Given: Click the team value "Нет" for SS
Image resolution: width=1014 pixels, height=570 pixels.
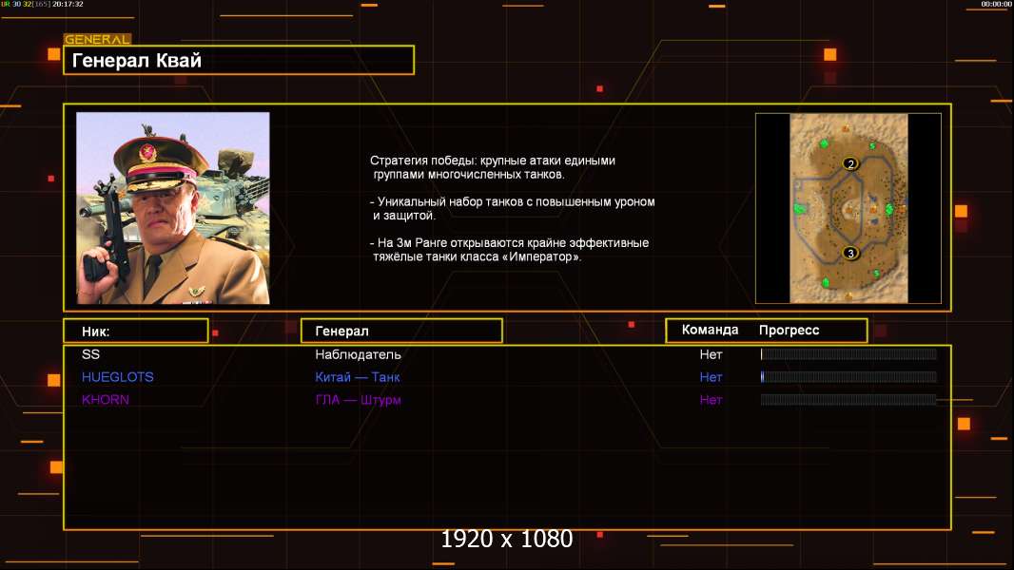Looking at the screenshot, I should (711, 354).
